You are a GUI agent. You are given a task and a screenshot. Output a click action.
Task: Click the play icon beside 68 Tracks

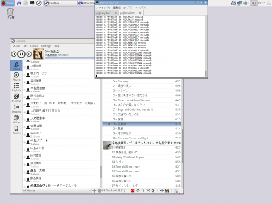click(x=100, y=190)
